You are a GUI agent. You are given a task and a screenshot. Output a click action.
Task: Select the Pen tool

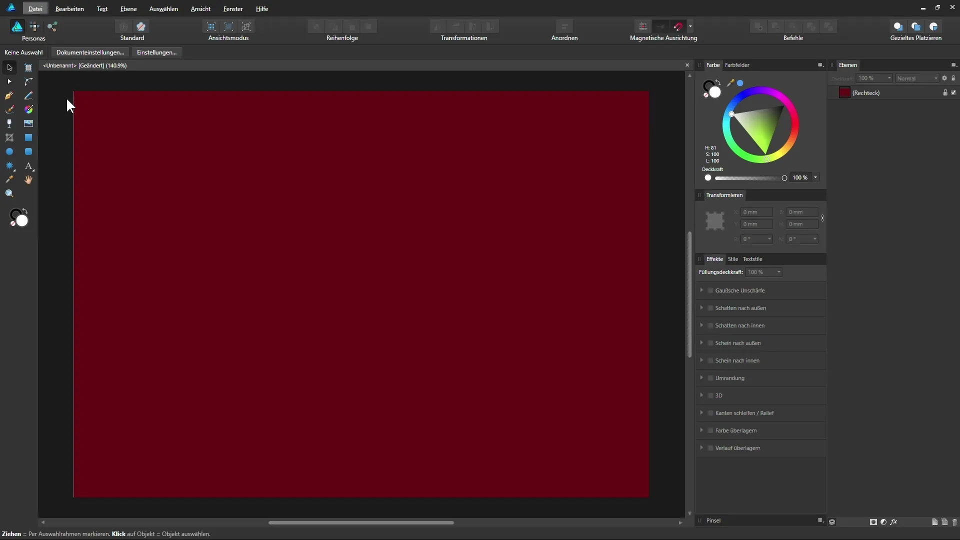pos(9,95)
